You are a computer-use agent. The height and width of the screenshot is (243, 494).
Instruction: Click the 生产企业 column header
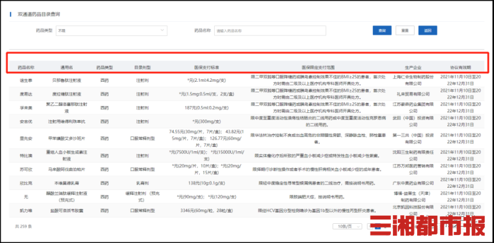pos(413,68)
